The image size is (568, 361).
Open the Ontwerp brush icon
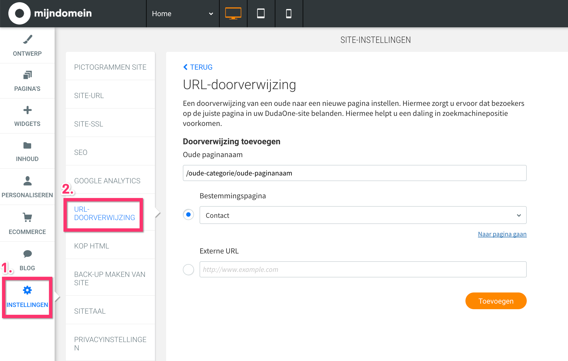[x=27, y=40]
